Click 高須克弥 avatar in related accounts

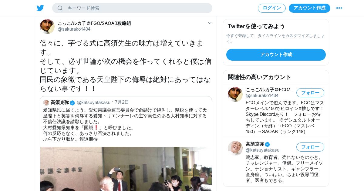[x=235, y=148]
